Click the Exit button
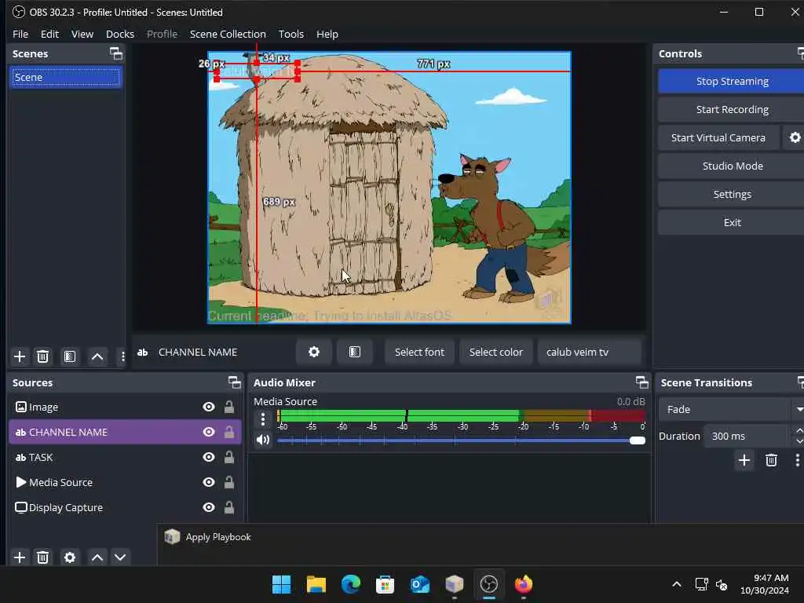This screenshot has height=603, width=804. pos(732,222)
